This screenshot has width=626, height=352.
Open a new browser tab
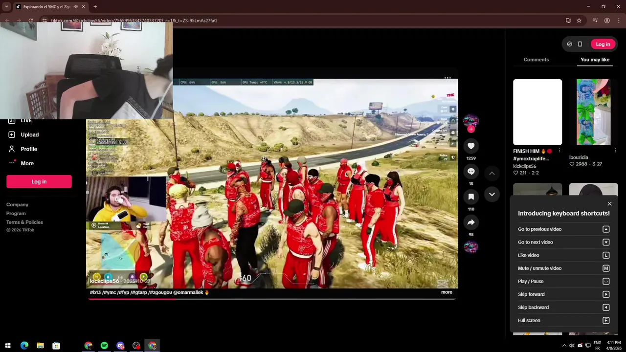[x=95, y=7]
